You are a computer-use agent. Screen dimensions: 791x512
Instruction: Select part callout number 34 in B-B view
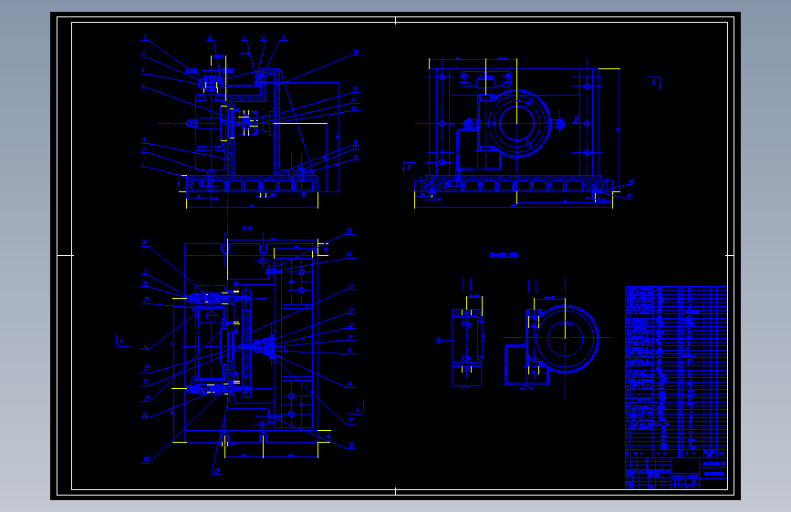[349, 336]
